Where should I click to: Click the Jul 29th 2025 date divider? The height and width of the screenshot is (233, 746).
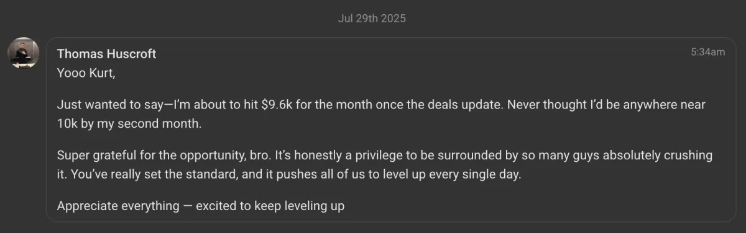372,19
